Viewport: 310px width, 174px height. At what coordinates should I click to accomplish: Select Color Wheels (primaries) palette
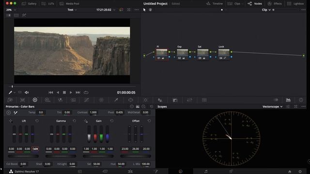click(x=35, y=100)
